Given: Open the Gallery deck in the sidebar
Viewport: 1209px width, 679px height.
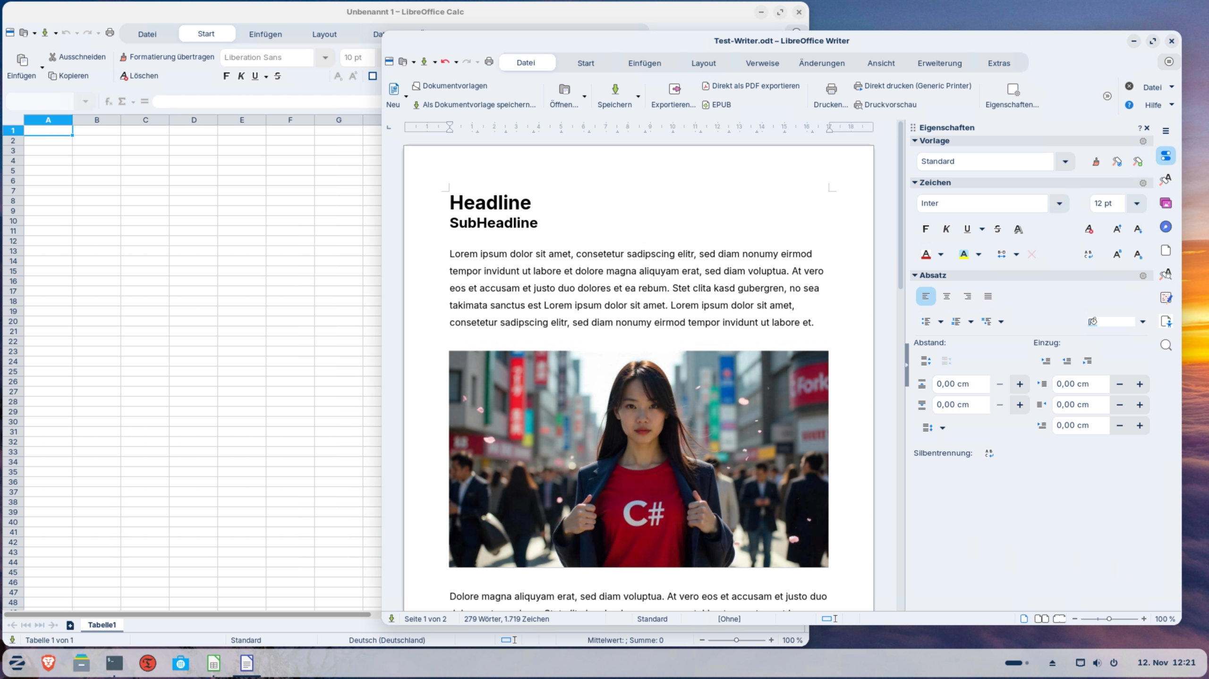Looking at the screenshot, I should pos(1166,203).
